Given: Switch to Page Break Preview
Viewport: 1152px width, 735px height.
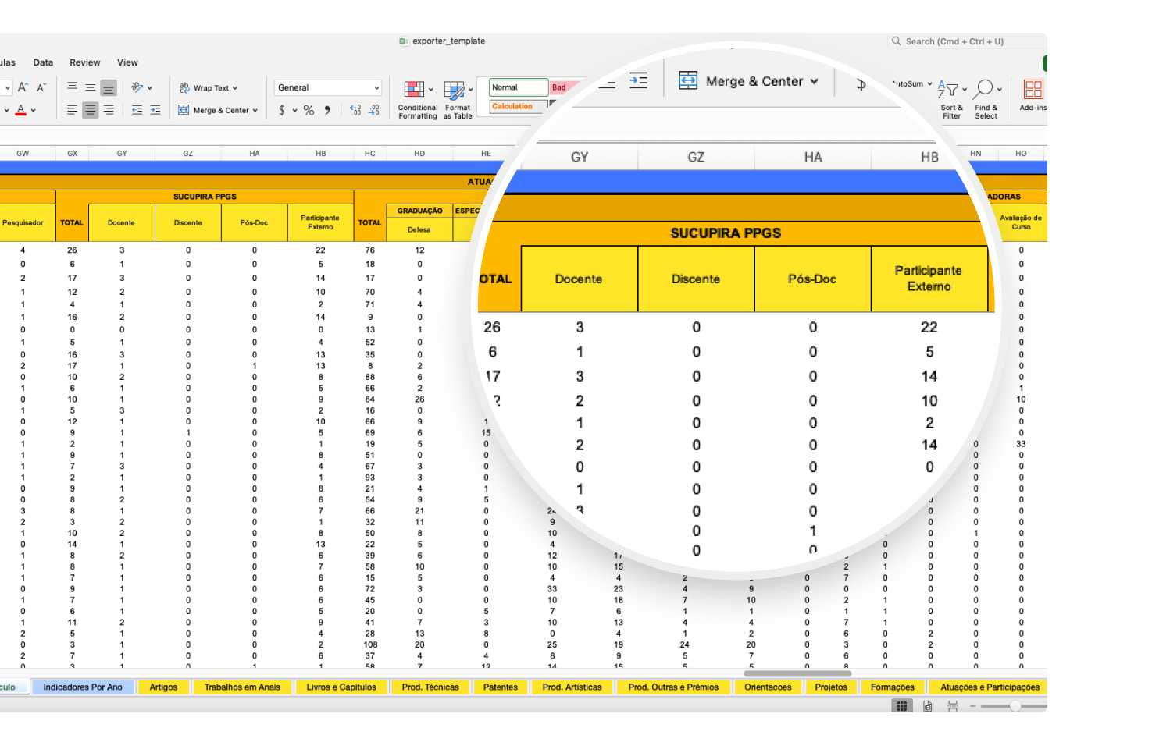Looking at the screenshot, I should pos(953,706).
